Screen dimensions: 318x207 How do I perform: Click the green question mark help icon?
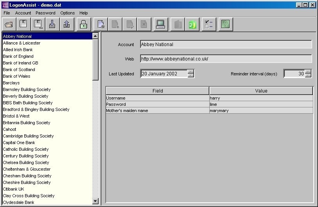tap(226, 24)
